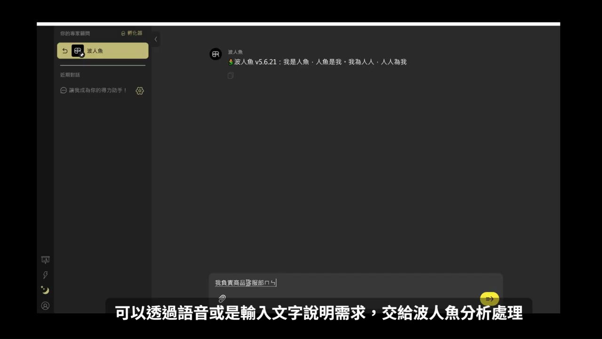Image resolution: width=602 pixels, height=339 pixels.
Task: Open the recent chat 讓我成為你的得力助手！
Action: click(98, 90)
